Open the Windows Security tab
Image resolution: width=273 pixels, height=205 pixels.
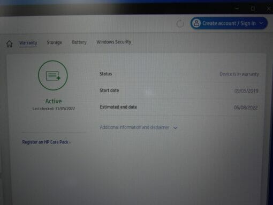(114, 42)
